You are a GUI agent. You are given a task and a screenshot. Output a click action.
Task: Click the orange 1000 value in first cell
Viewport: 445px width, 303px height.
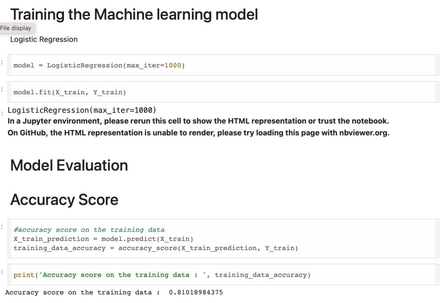click(x=173, y=66)
